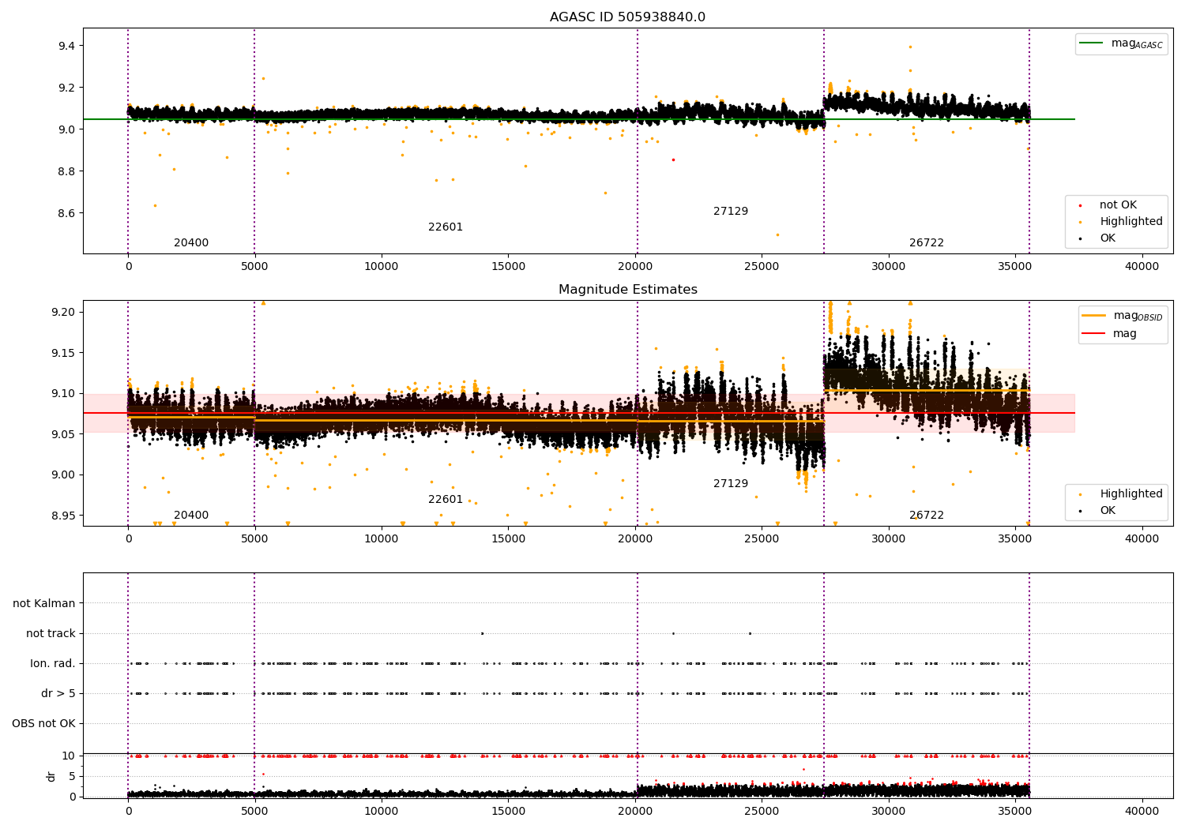Click the 9.2 tick on the top y-axis

pos(66,88)
